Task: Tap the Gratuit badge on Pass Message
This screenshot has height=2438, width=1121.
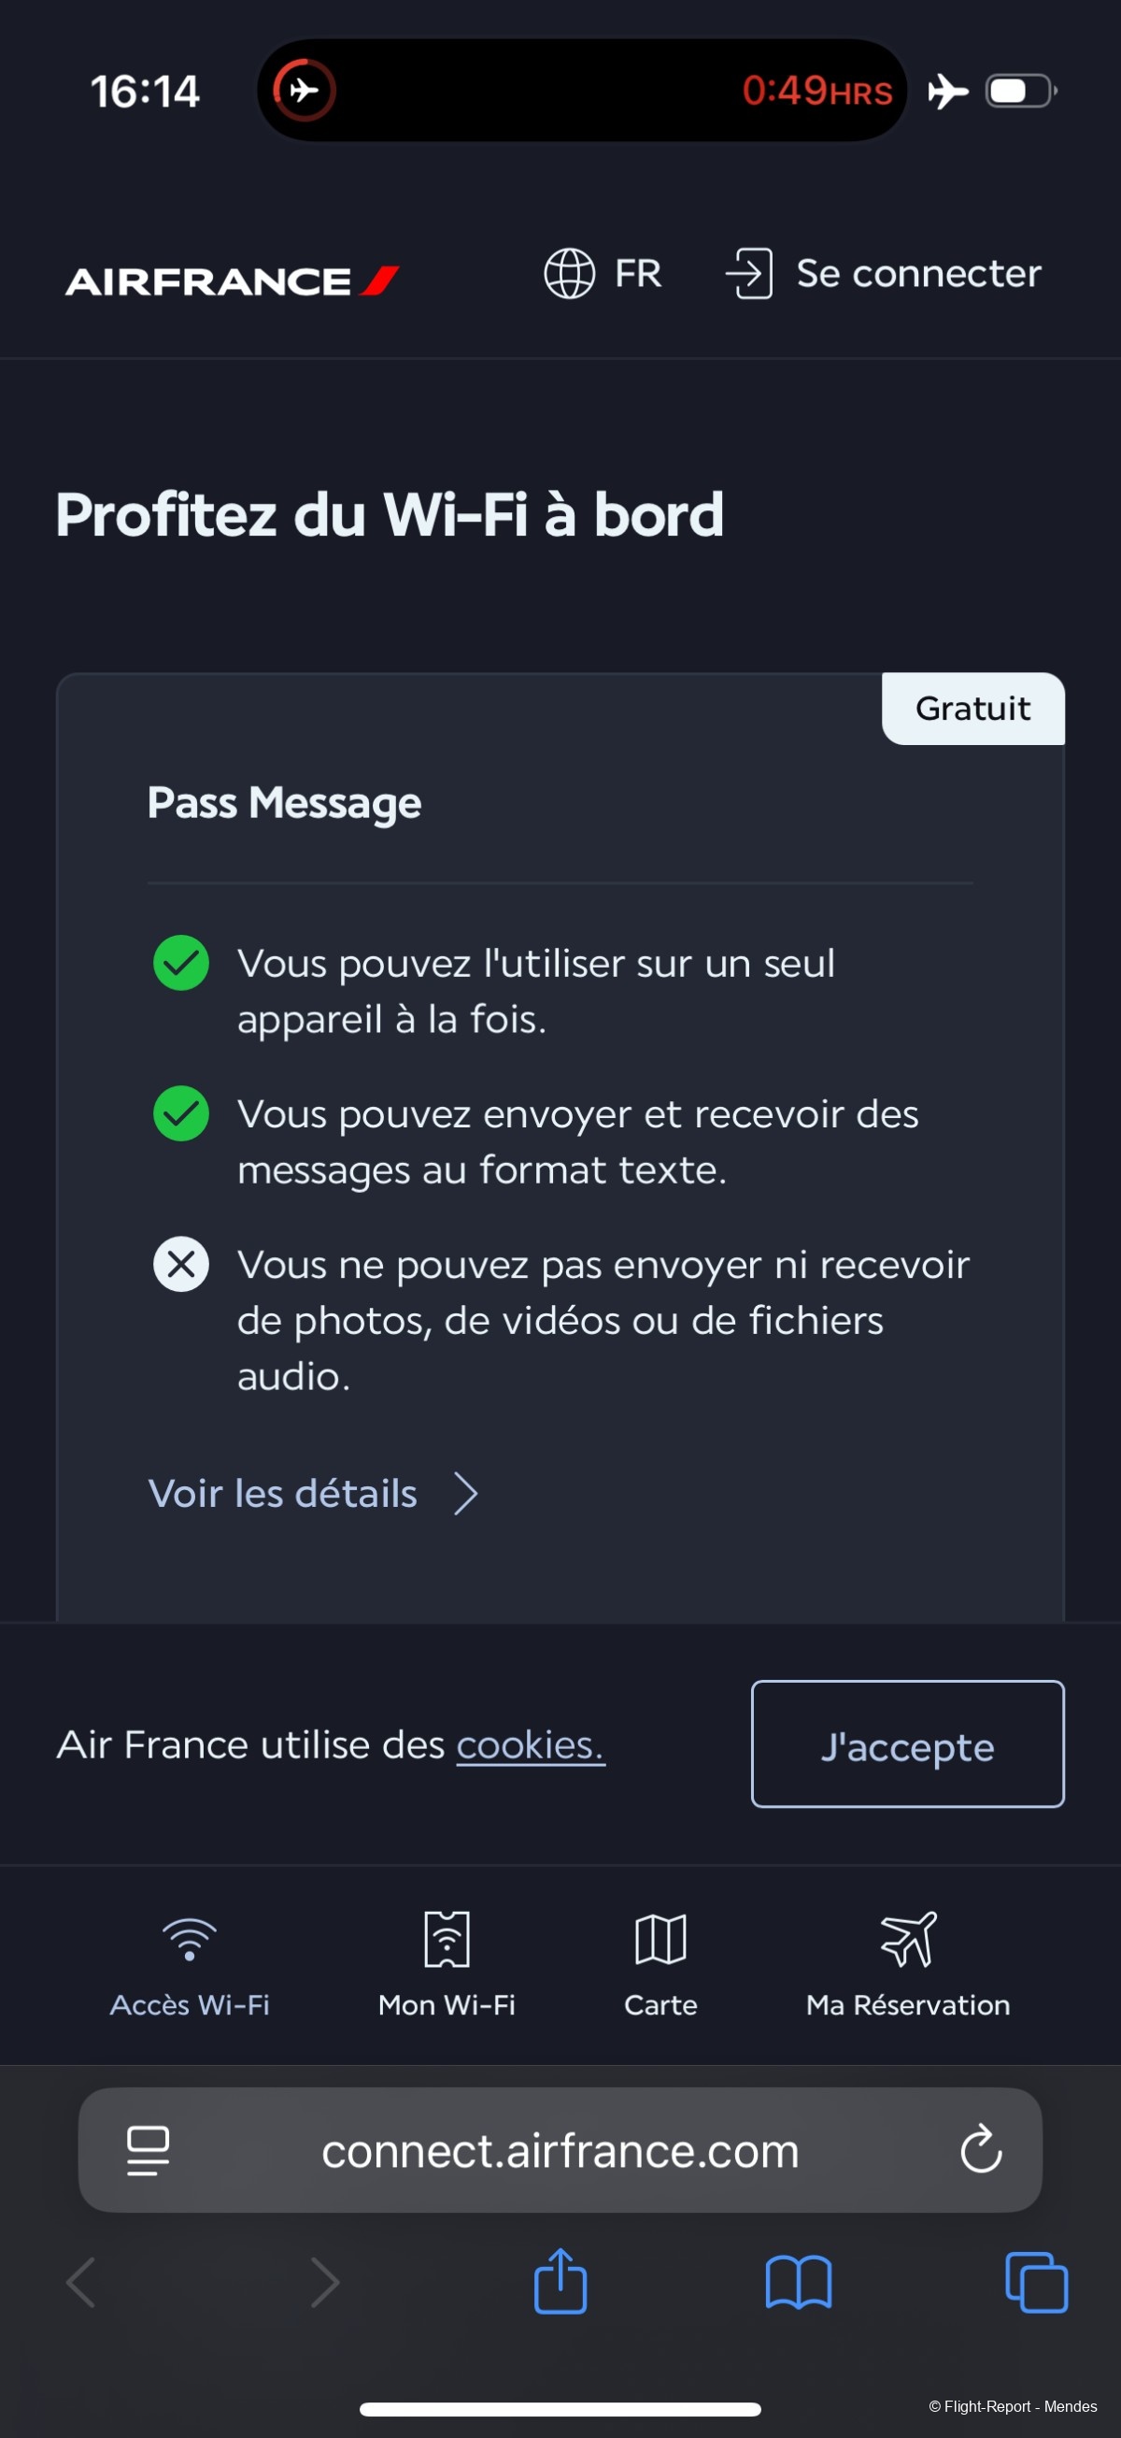Action: coord(973,709)
